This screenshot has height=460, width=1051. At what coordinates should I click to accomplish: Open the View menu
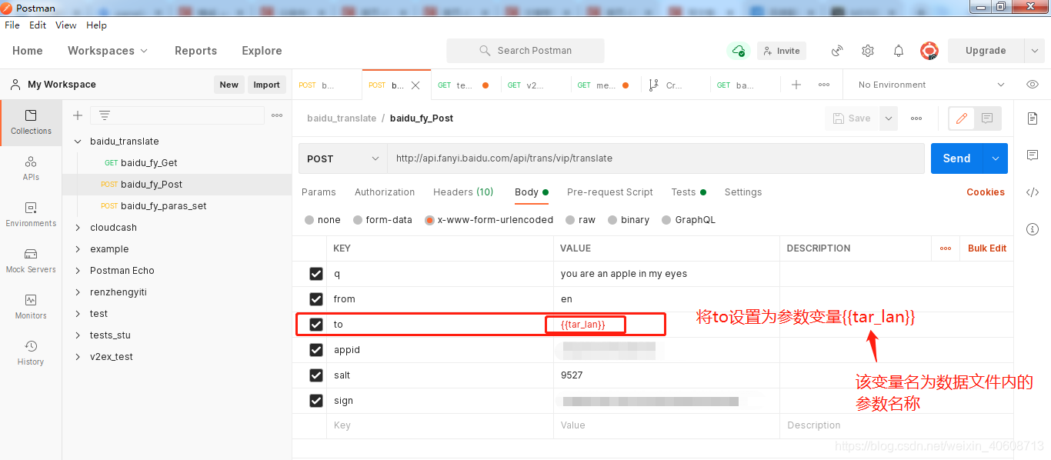coord(66,25)
